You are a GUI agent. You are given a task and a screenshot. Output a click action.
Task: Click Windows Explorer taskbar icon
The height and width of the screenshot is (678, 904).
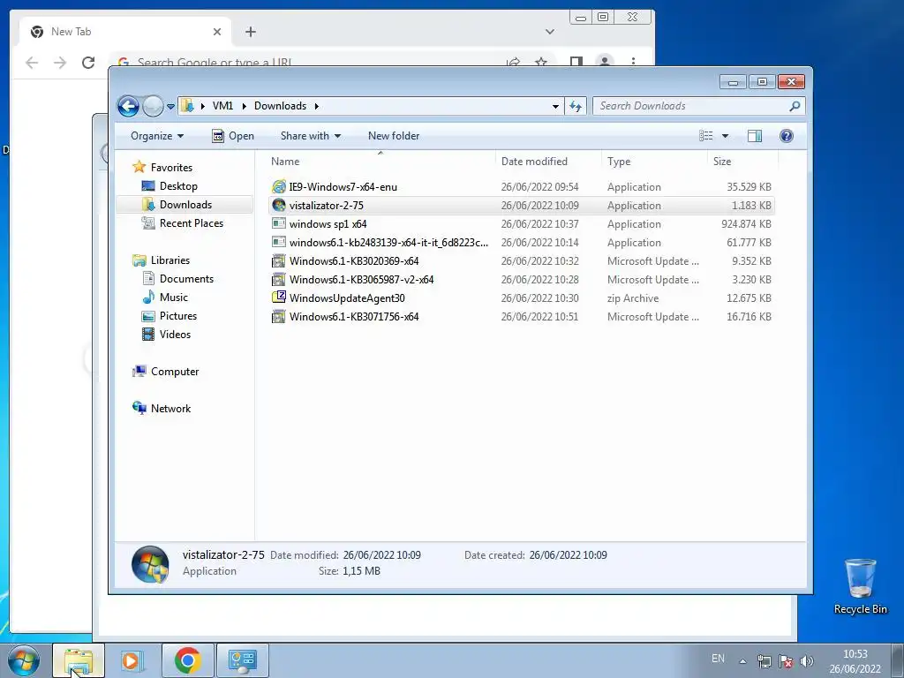click(79, 660)
